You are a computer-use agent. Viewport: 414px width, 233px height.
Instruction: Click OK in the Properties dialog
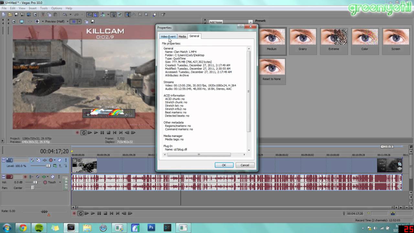click(x=224, y=165)
